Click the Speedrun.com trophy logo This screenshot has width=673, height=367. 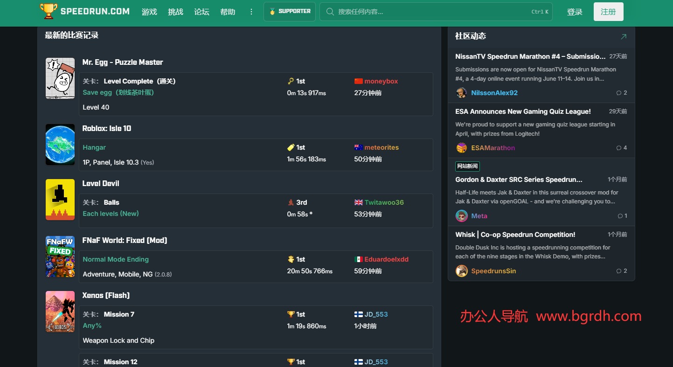(x=49, y=11)
